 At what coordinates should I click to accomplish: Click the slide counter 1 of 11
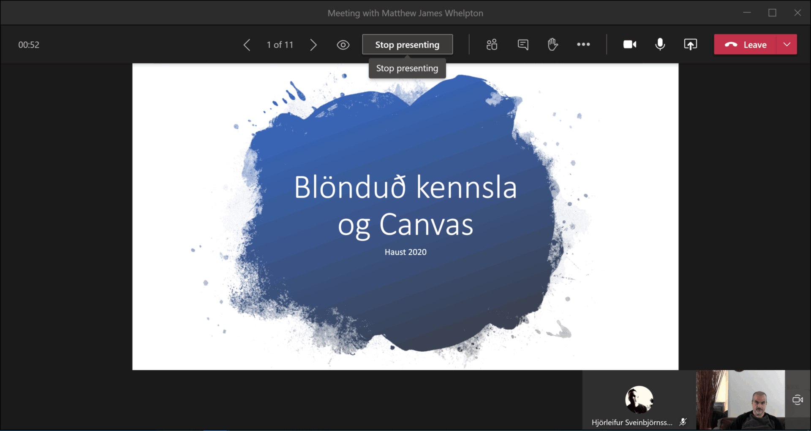[x=280, y=45]
